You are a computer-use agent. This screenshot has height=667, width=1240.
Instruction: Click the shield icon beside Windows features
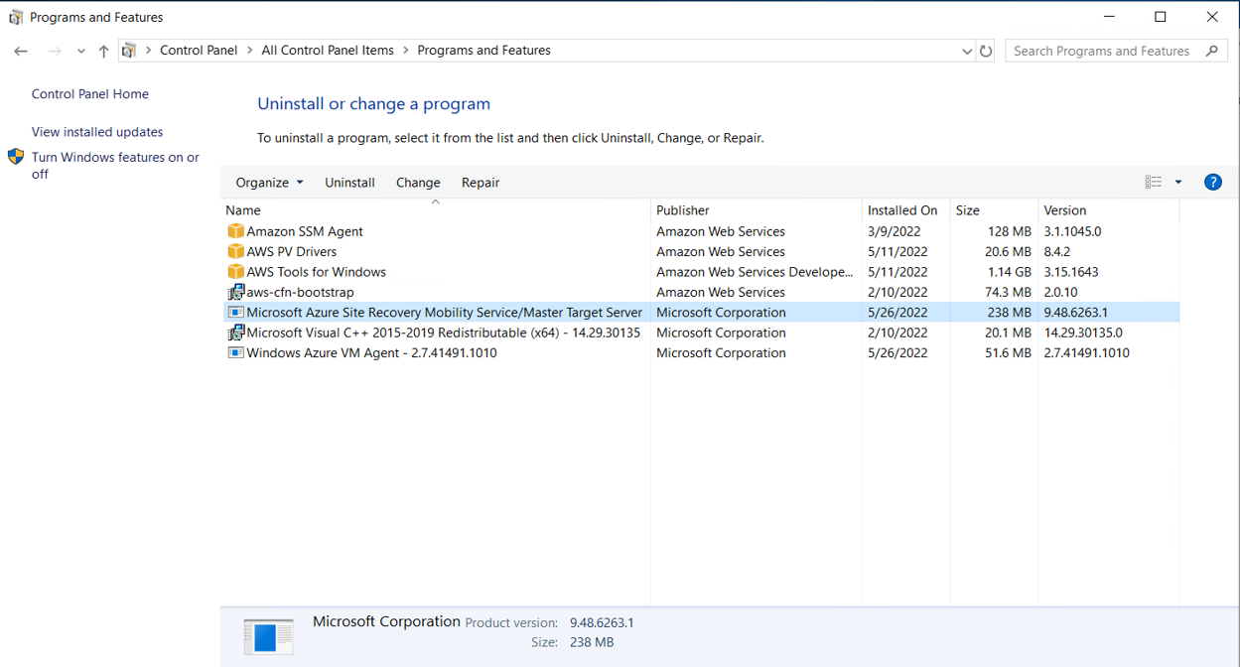click(x=16, y=157)
